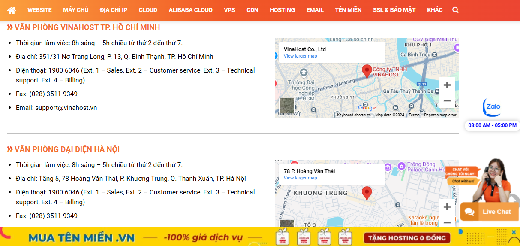This screenshot has height=246, width=520.
Task: Close the bottom promotional banner
Action: click(514, 232)
